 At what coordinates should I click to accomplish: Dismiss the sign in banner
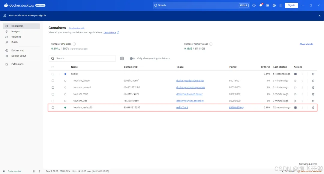click(319, 16)
